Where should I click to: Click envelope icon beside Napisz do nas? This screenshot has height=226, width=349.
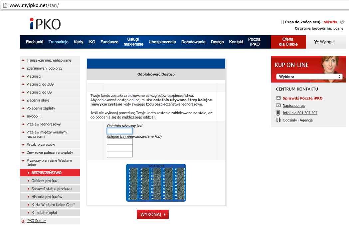pos(278,105)
